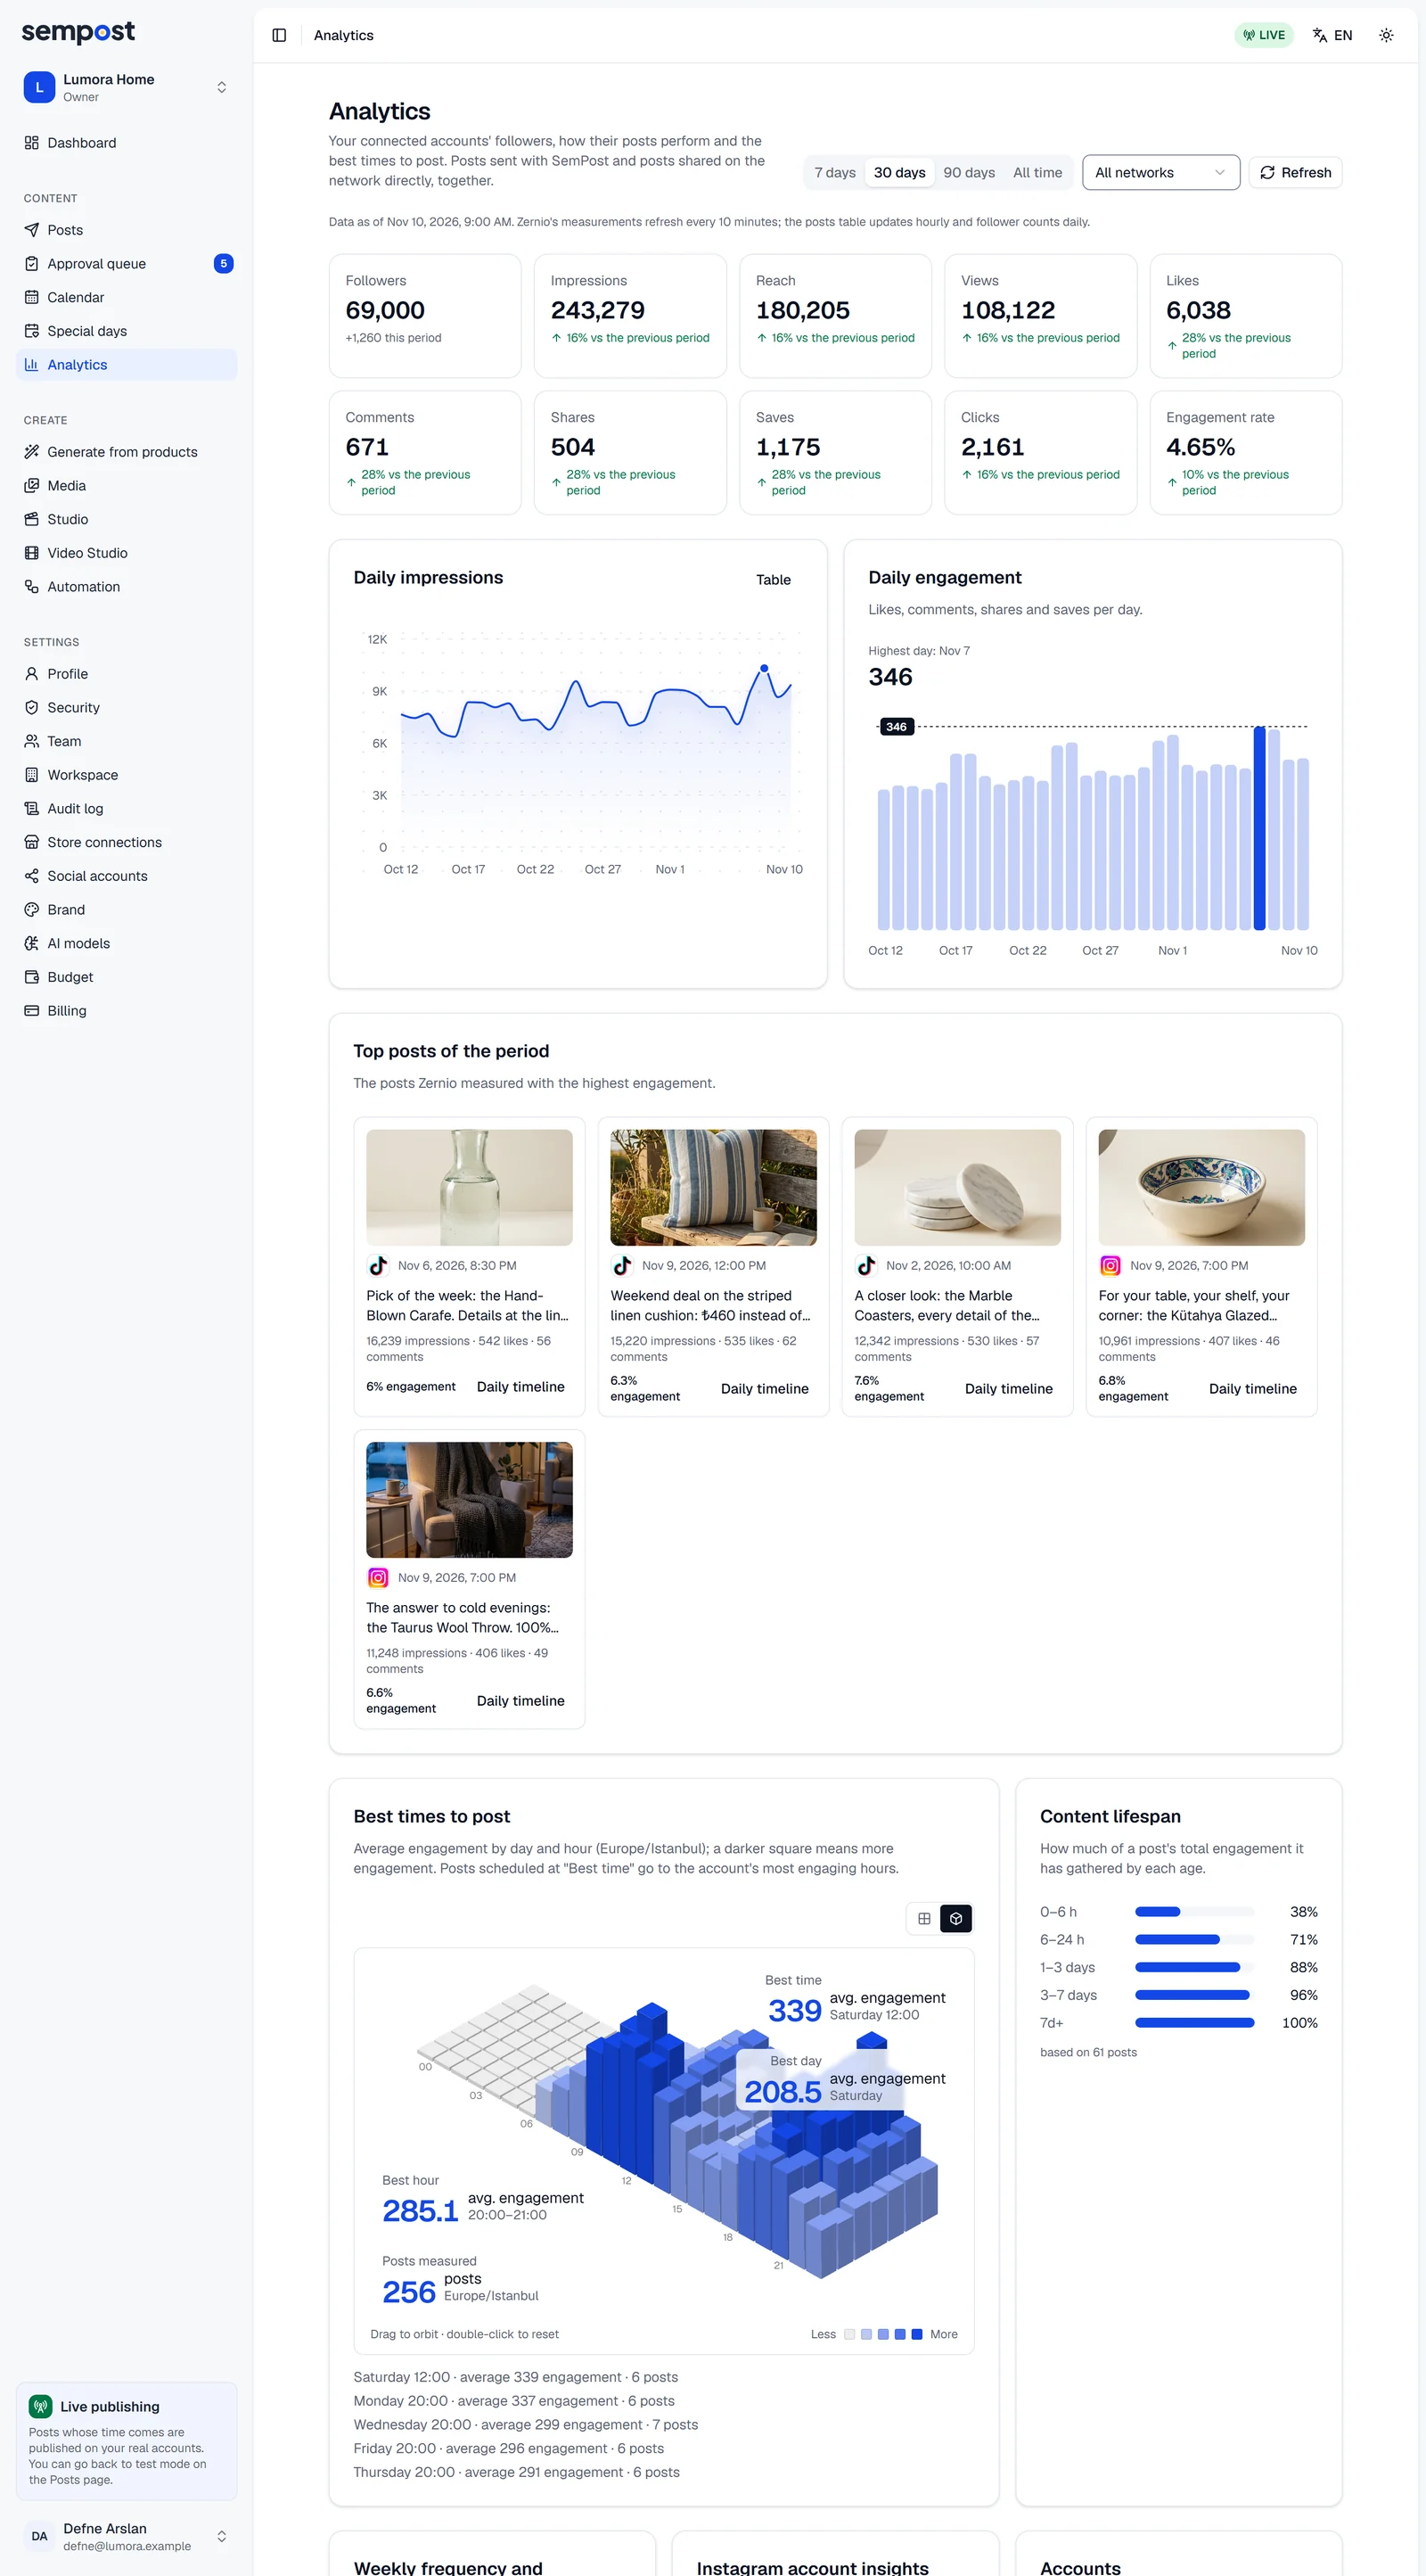Open Store connections page
This screenshot has height=2576, width=1426.
[x=127, y=842]
